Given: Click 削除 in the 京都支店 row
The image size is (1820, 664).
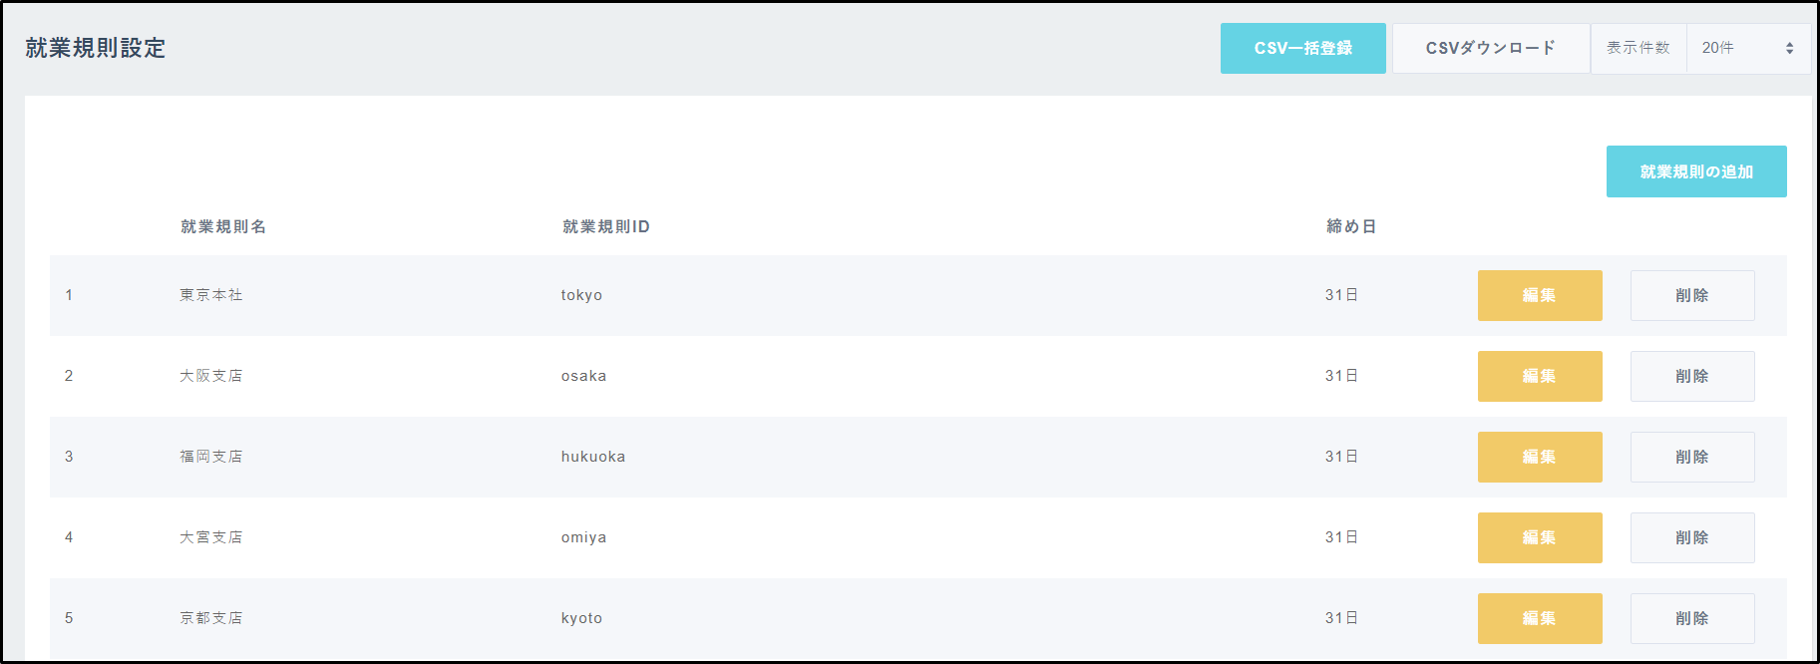Looking at the screenshot, I should (x=1691, y=618).
